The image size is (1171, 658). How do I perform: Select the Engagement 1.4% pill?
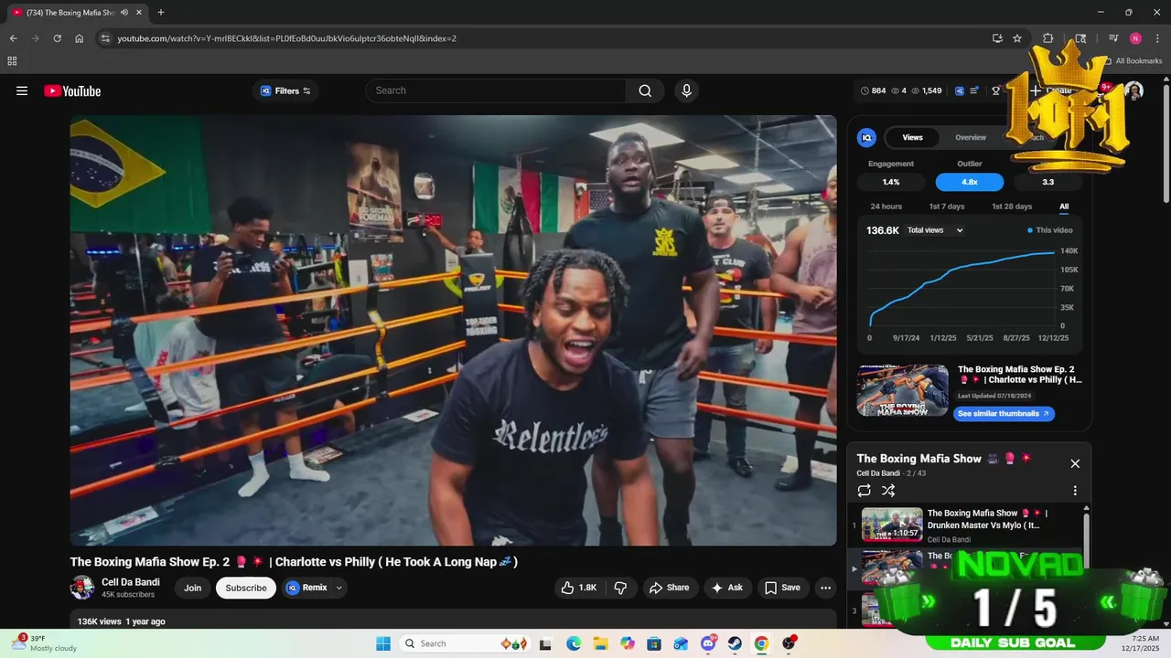(891, 182)
